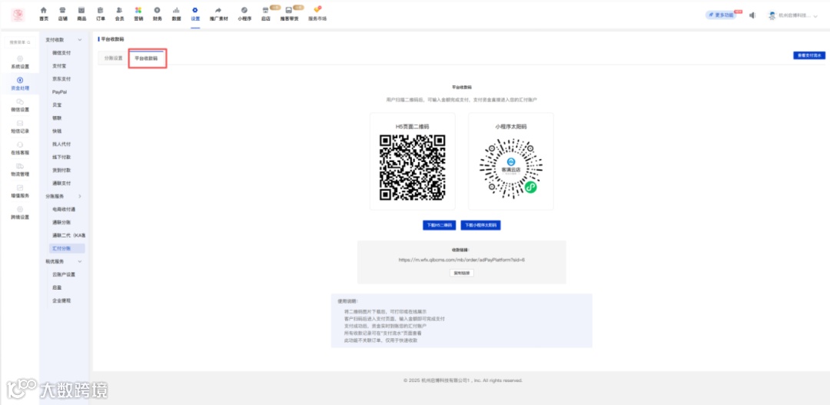Click 下载H5二维码 button
The width and height of the screenshot is (830, 405).
point(440,225)
